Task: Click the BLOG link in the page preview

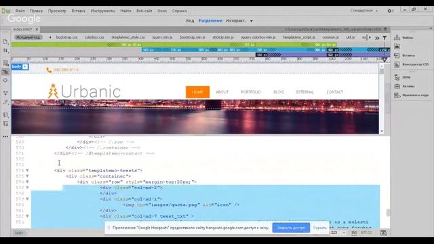Action: (279, 92)
